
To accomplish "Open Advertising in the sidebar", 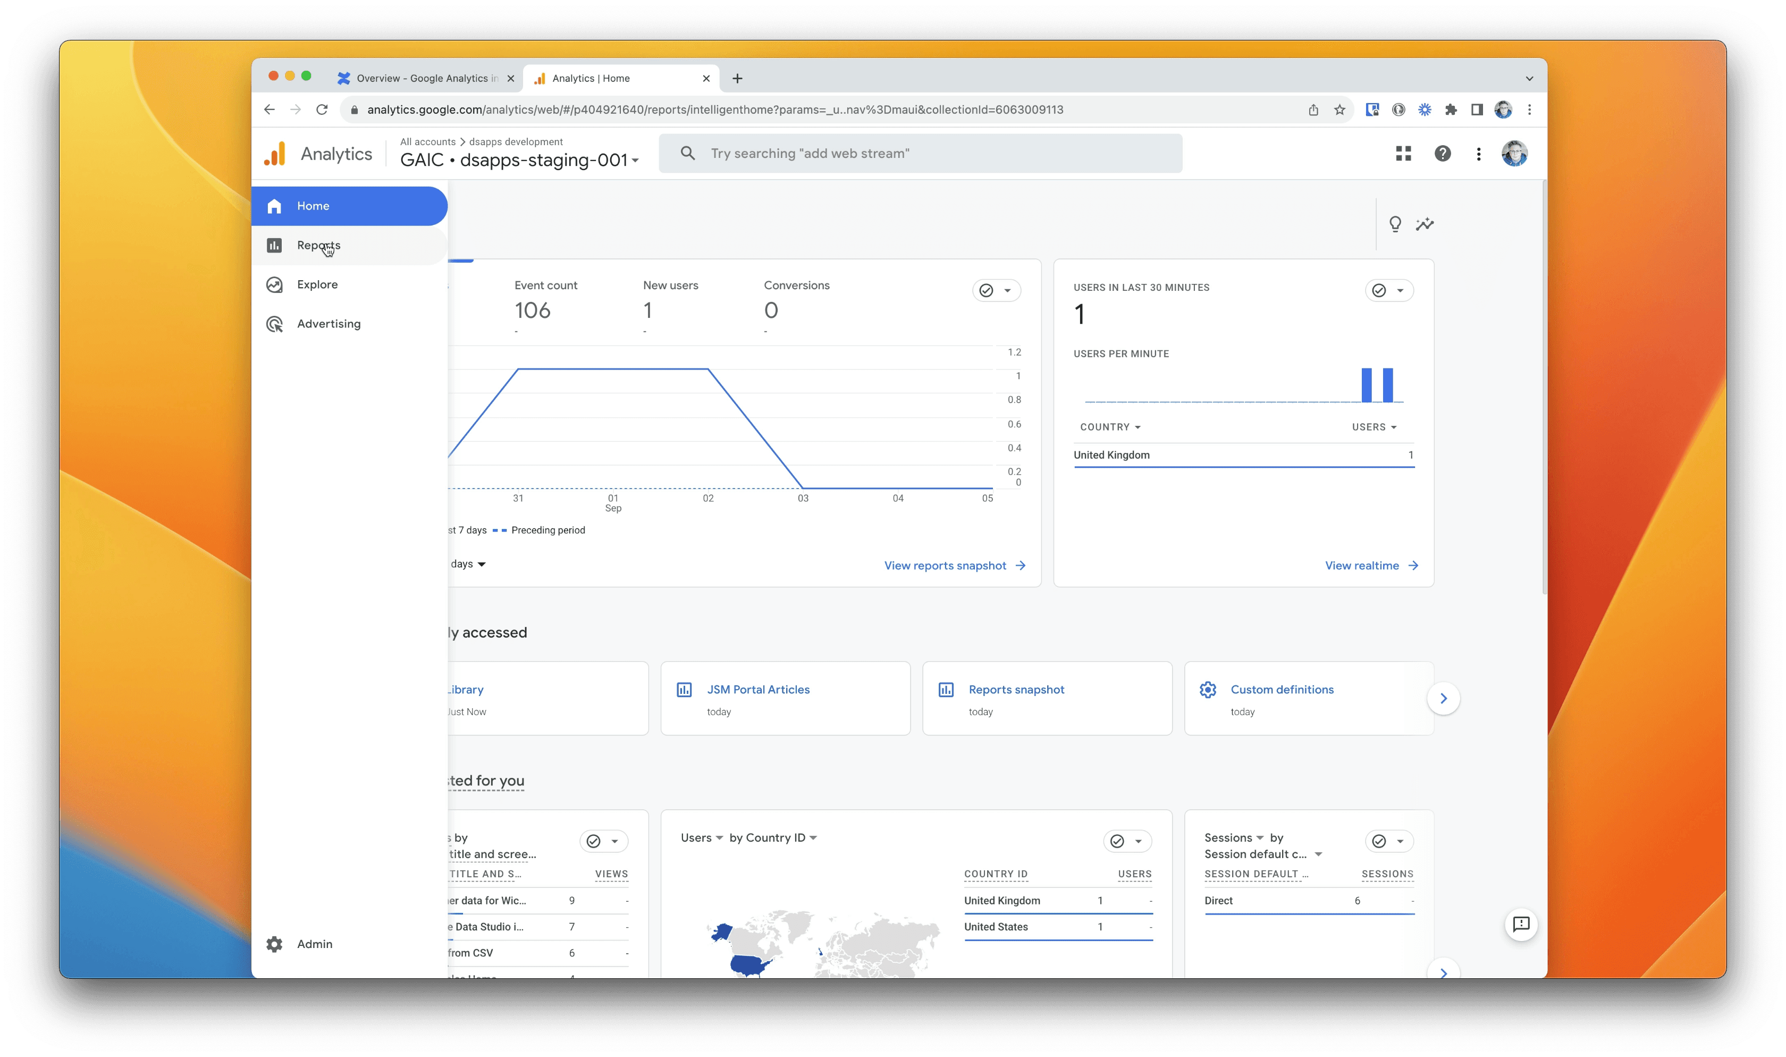I will pos(349,323).
